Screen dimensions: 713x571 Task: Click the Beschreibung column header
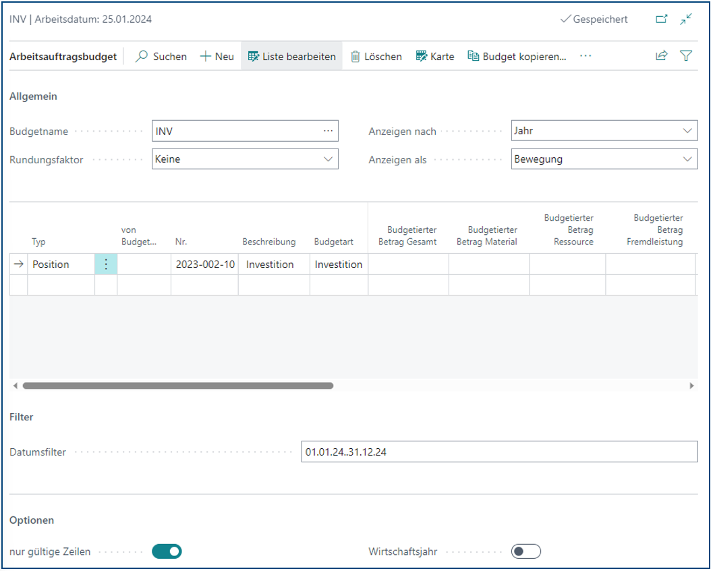coord(268,242)
